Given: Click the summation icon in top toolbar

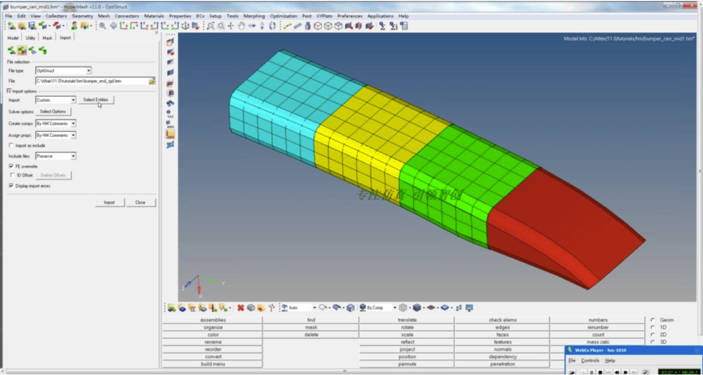Looking at the screenshot, I should [382, 26].
